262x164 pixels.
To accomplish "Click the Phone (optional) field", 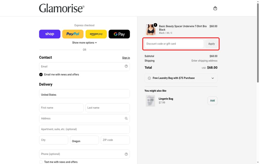I will pyautogui.click(x=84, y=154).
